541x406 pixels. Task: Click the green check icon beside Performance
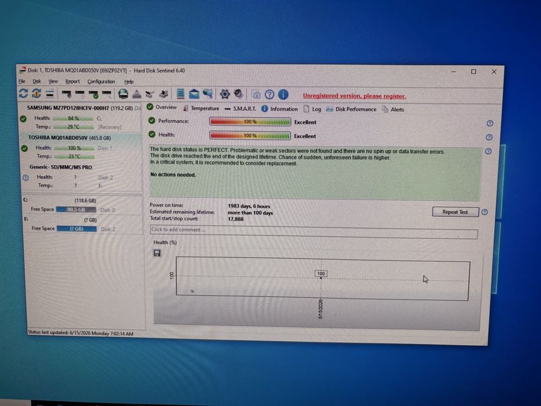pos(152,121)
